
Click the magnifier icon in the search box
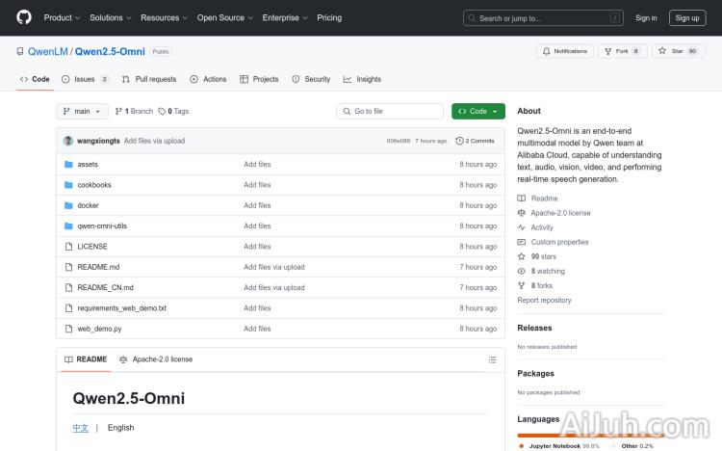click(472, 18)
